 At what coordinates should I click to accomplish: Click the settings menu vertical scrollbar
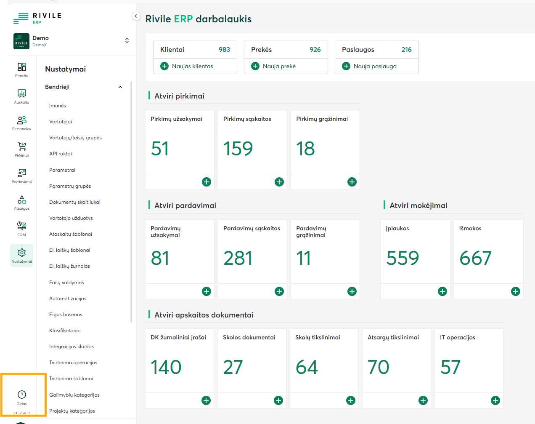131,202
